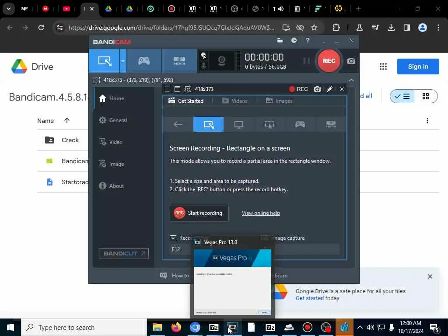The image size is (448, 336).
Task: Click Vegas Pro 13.0 taskbar preview thumbnail
Action: 232,282
